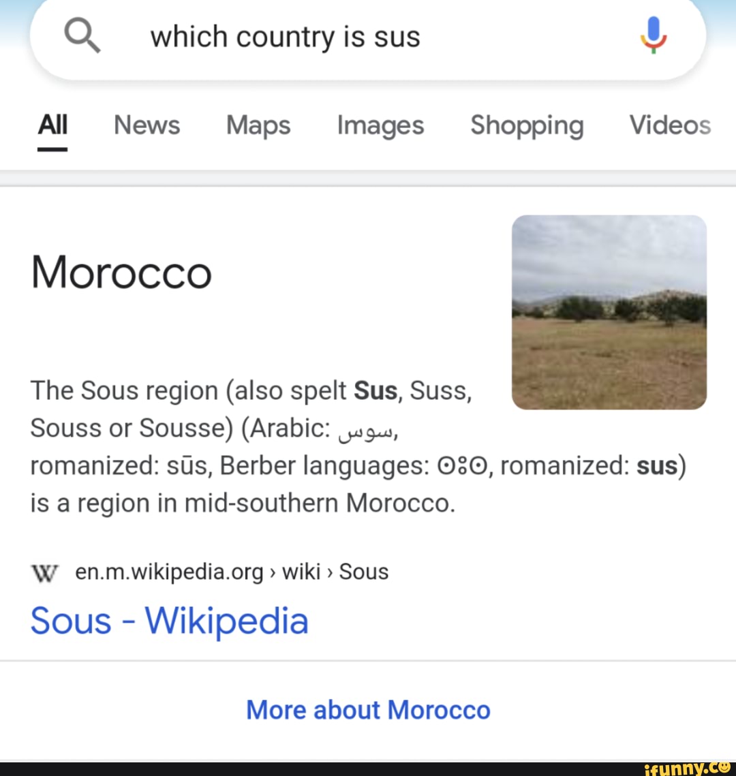Open the Images results tab
The image size is (736, 776).
coord(380,125)
